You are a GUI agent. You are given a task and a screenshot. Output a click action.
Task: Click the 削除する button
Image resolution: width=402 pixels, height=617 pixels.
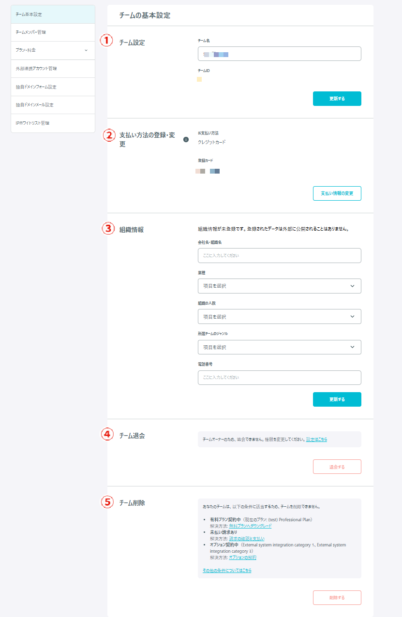point(337,598)
